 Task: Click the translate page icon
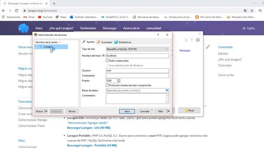[x=245, y=11]
